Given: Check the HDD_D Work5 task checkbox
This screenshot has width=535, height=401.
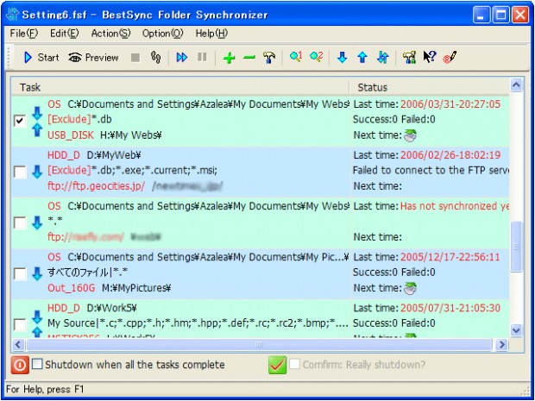Looking at the screenshot, I should [x=20, y=324].
